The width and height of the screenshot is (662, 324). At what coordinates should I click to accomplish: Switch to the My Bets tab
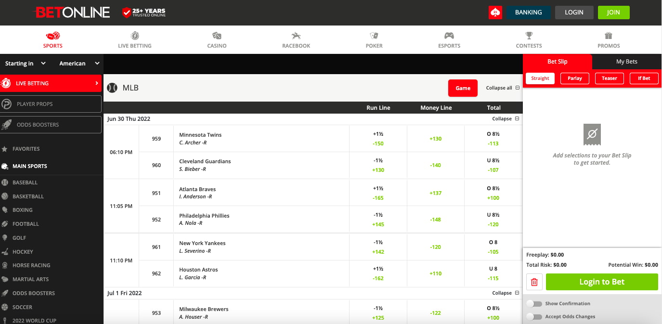click(x=627, y=62)
